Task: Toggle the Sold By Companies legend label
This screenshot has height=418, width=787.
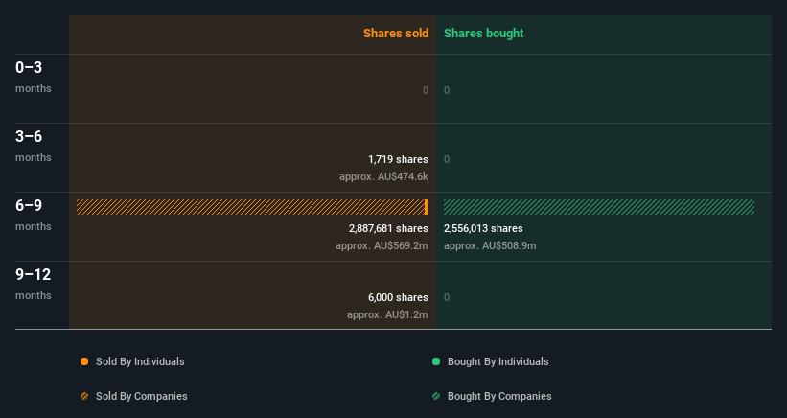Action: coord(142,396)
